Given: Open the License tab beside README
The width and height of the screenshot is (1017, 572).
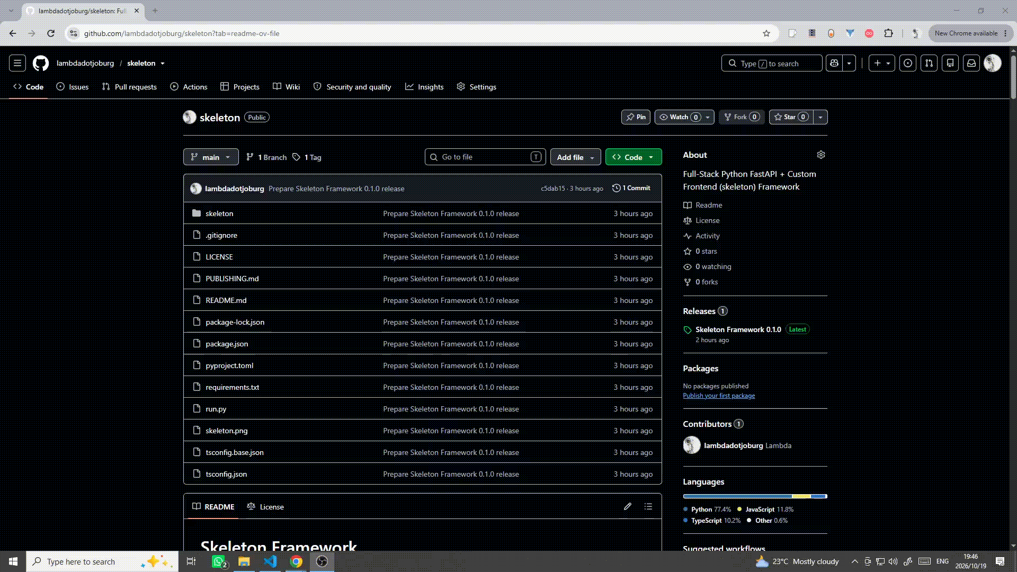Looking at the screenshot, I should 265,507.
